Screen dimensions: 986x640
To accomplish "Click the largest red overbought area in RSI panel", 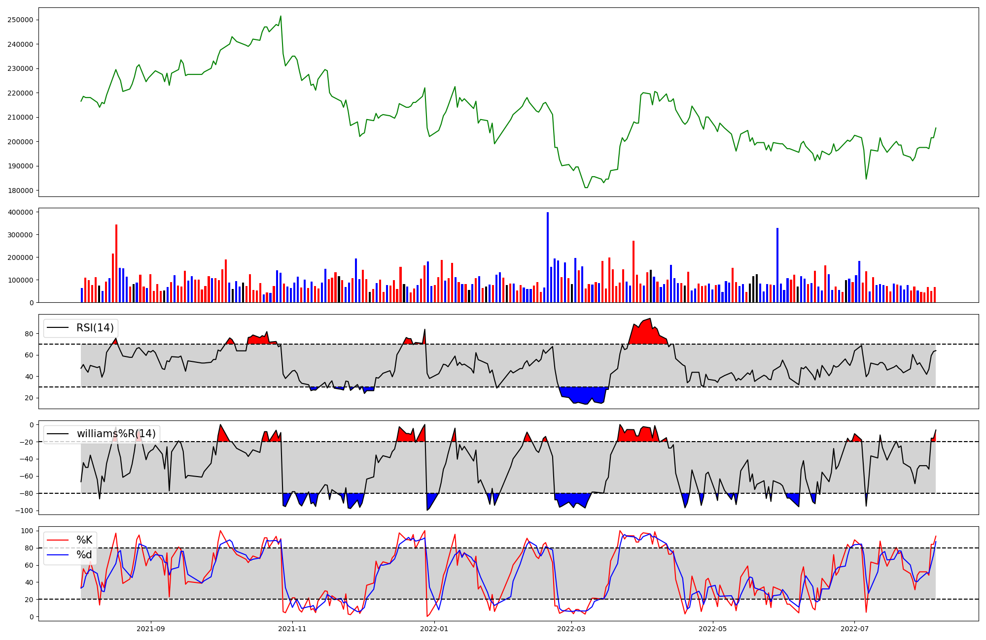I will tap(646, 334).
